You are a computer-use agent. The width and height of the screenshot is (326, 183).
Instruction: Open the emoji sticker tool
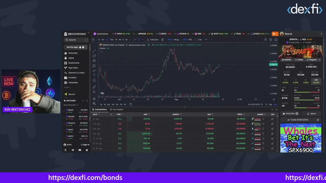tap(94, 80)
